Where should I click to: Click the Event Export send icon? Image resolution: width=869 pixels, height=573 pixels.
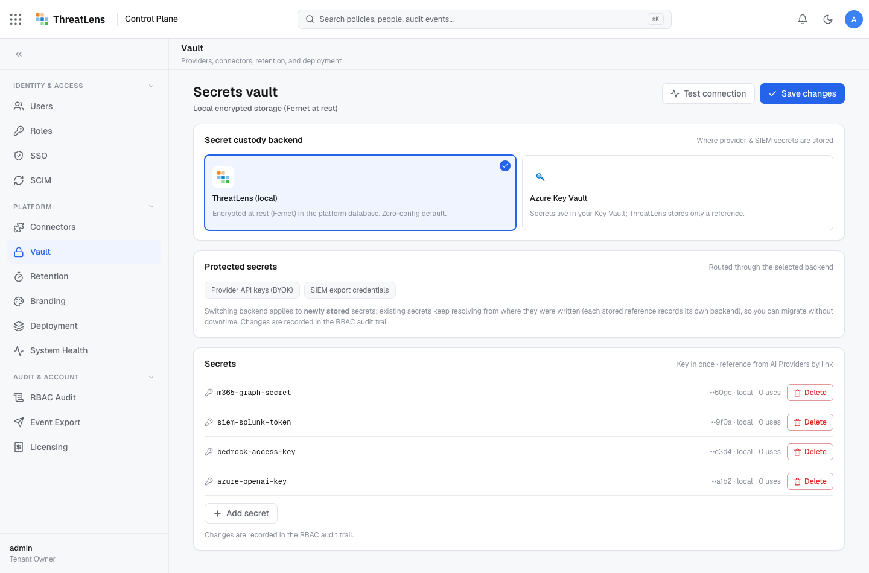pyautogui.click(x=19, y=422)
